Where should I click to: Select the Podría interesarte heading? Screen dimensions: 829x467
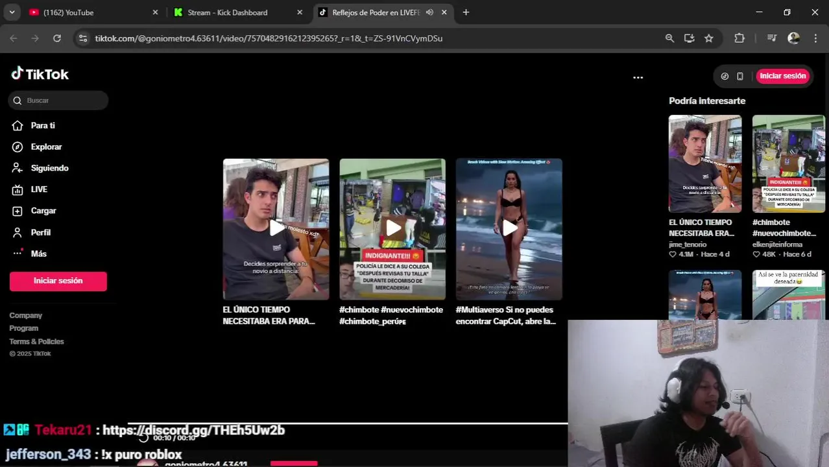[707, 101]
